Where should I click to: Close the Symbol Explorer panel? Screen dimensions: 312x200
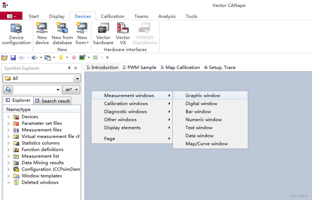[x=76, y=68]
